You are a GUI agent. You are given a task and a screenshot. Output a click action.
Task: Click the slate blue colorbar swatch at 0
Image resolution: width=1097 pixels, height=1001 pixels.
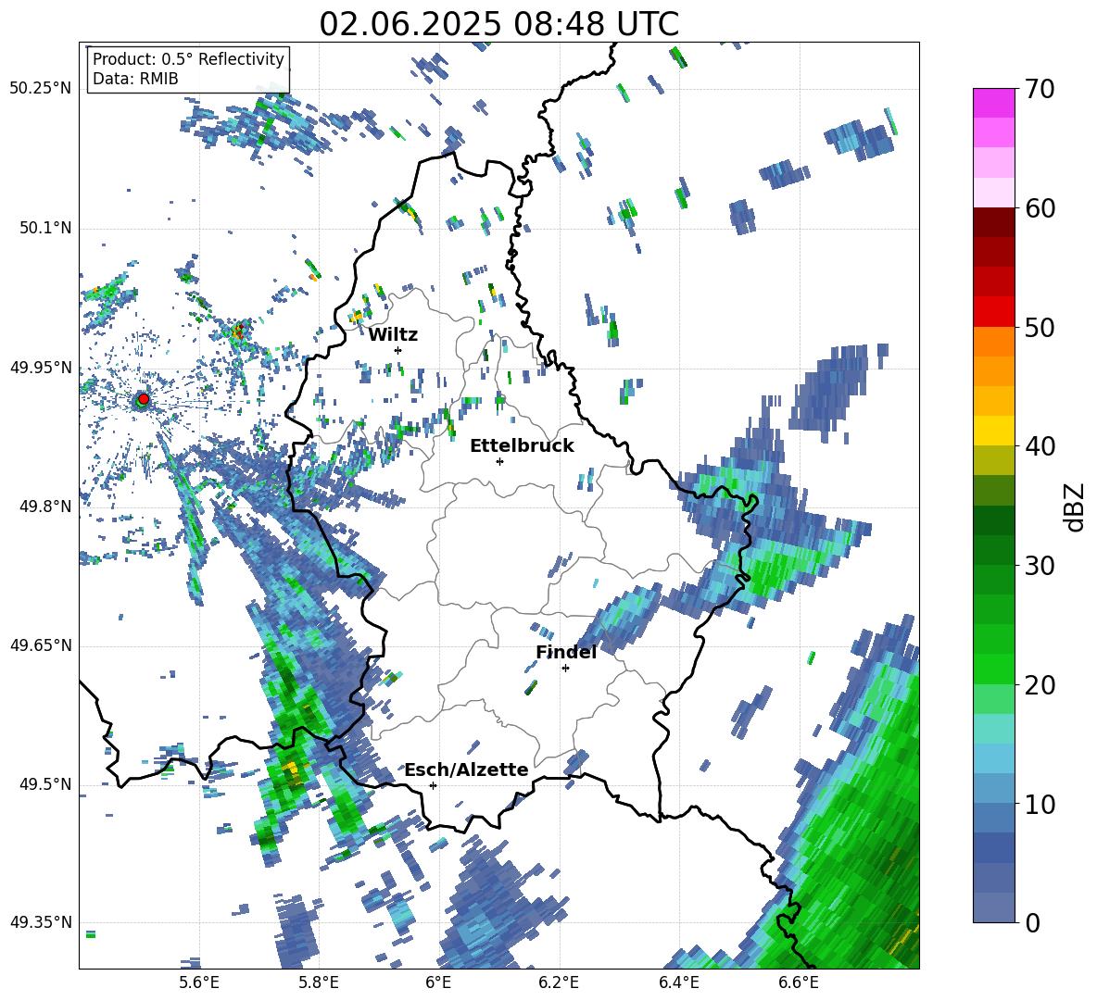coord(993,907)
